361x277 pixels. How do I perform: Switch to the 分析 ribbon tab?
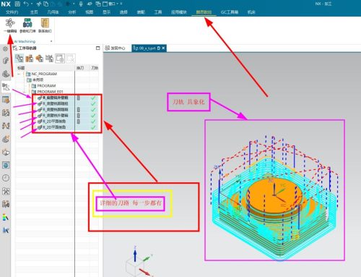(x=72, y=12)
